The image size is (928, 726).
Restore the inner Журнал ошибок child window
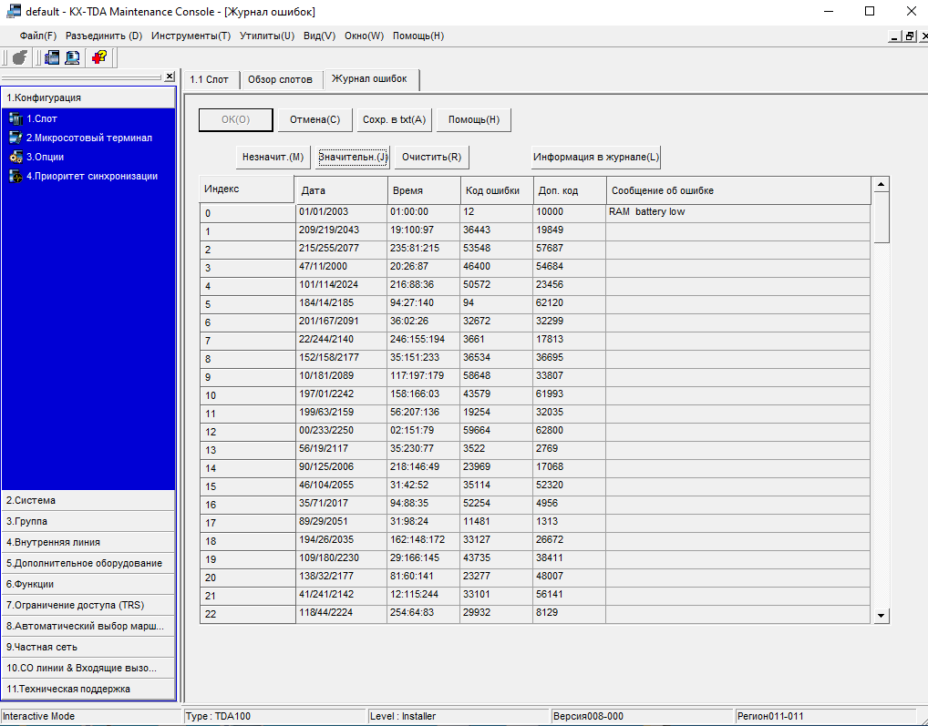(x=910, y=36)
